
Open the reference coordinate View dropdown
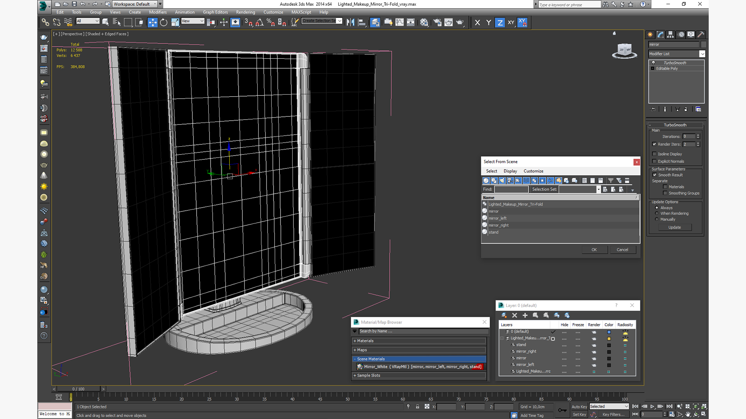coord(193,21)
